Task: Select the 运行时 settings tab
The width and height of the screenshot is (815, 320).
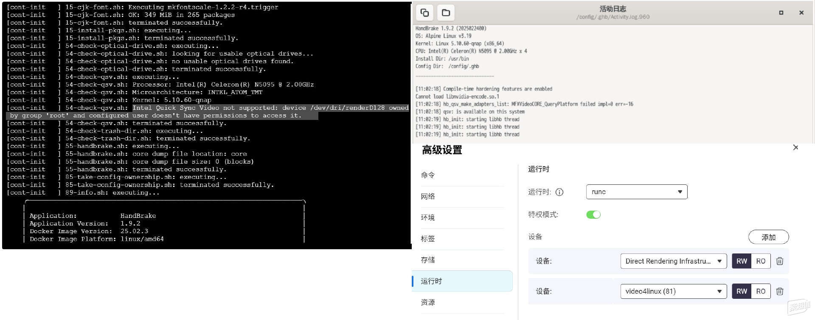Action: pyautogui.click(x=462, y=281)
